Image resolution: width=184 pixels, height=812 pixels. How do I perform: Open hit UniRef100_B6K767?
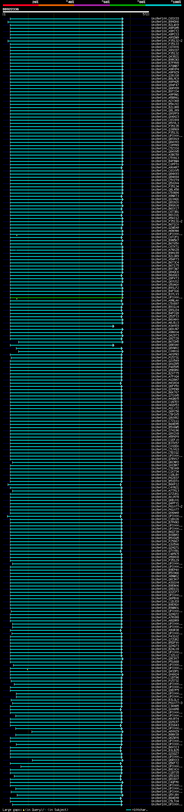click(x=165, y=392)
